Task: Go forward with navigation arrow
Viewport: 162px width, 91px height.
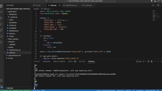Action: click(x=50, y=1)
